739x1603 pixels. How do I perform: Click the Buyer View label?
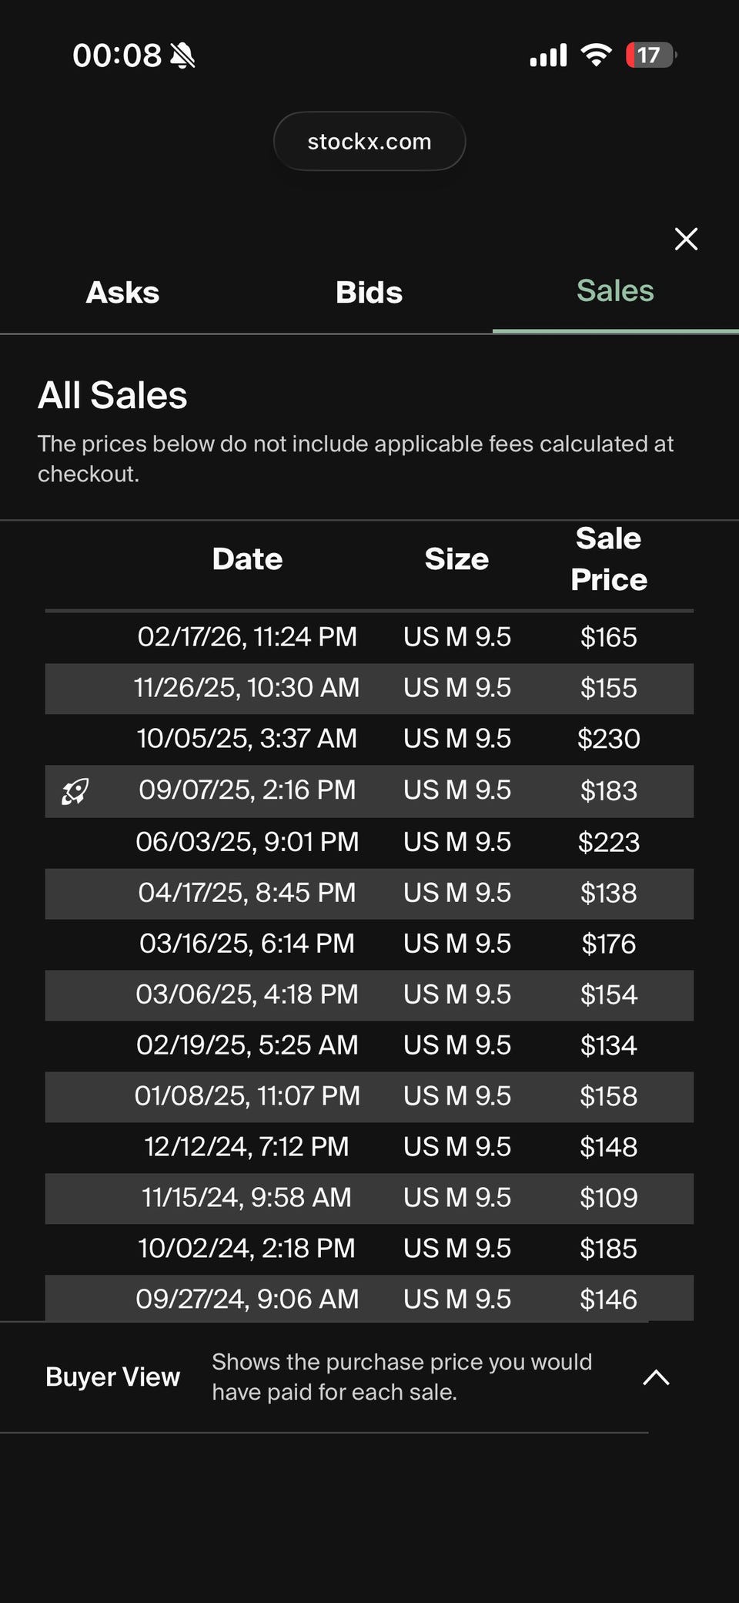(112, 1377)
